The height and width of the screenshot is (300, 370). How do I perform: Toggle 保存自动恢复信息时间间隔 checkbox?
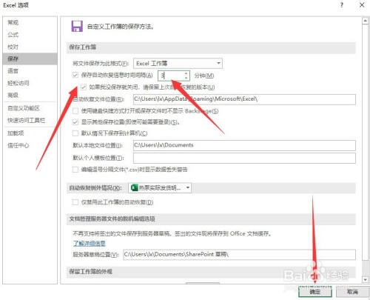[75, 75]
